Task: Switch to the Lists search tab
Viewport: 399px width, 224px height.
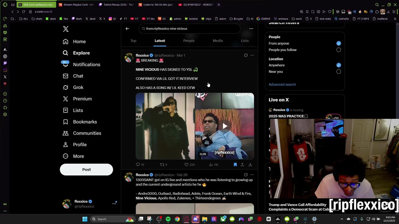Action: click(245, 41)
